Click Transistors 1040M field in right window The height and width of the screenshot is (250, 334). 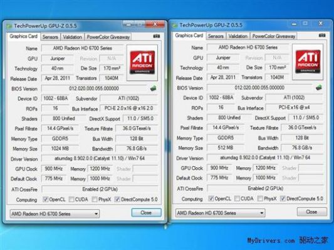277,77
